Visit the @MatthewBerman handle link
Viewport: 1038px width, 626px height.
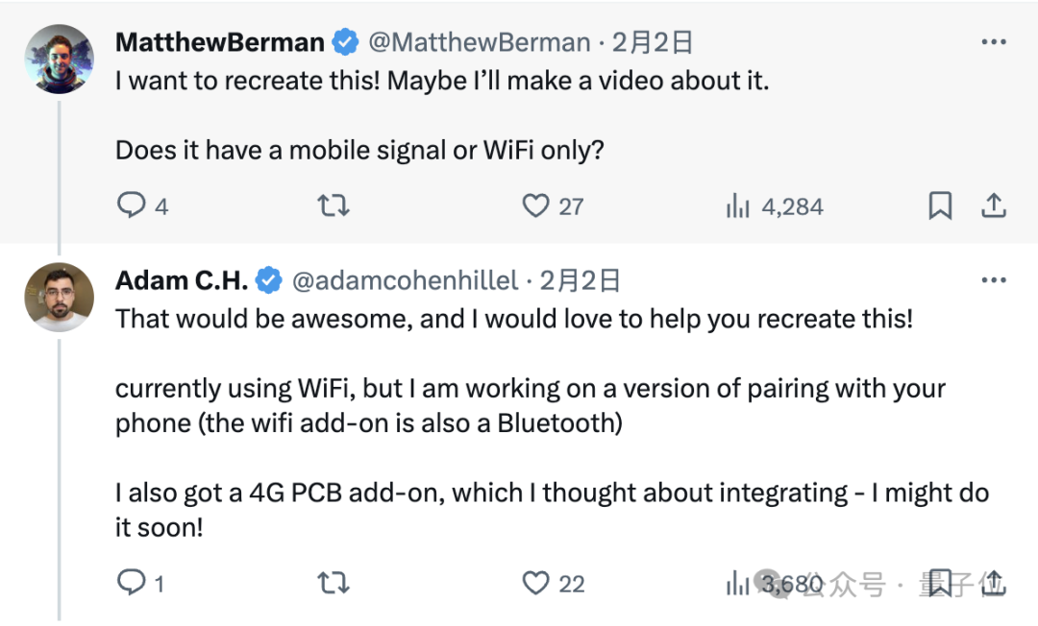(479, 43)
